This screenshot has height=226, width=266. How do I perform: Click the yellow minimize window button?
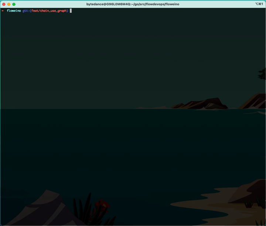point(9,4)
